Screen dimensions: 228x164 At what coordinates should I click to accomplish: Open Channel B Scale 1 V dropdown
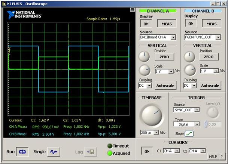(x=209, y=71)
